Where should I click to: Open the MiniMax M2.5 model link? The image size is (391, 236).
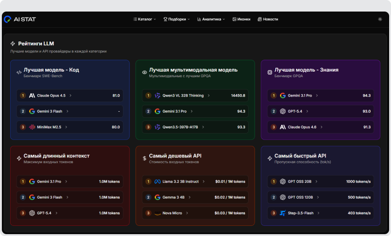[x=49, y=127]
